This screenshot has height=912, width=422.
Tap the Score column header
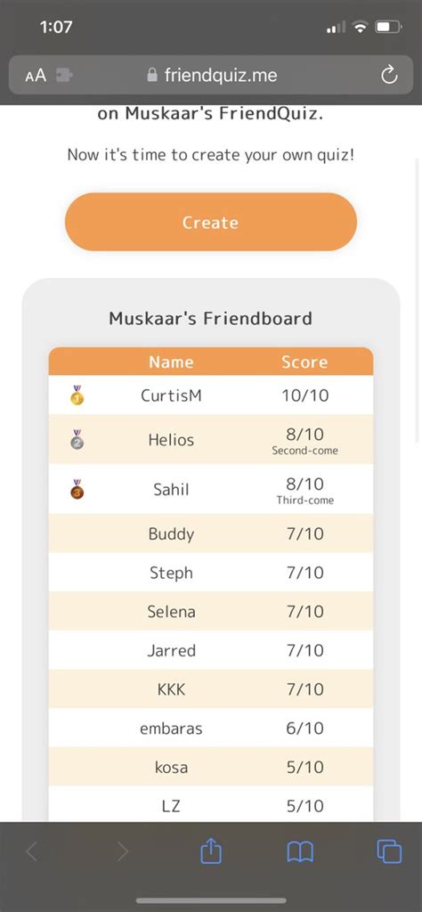(x=304, y=362)
